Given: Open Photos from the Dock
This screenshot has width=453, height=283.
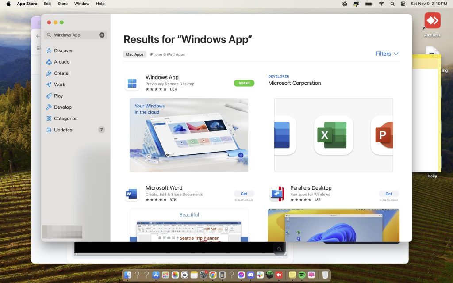Looking at the screenshot, I should (x=175, y=275).
